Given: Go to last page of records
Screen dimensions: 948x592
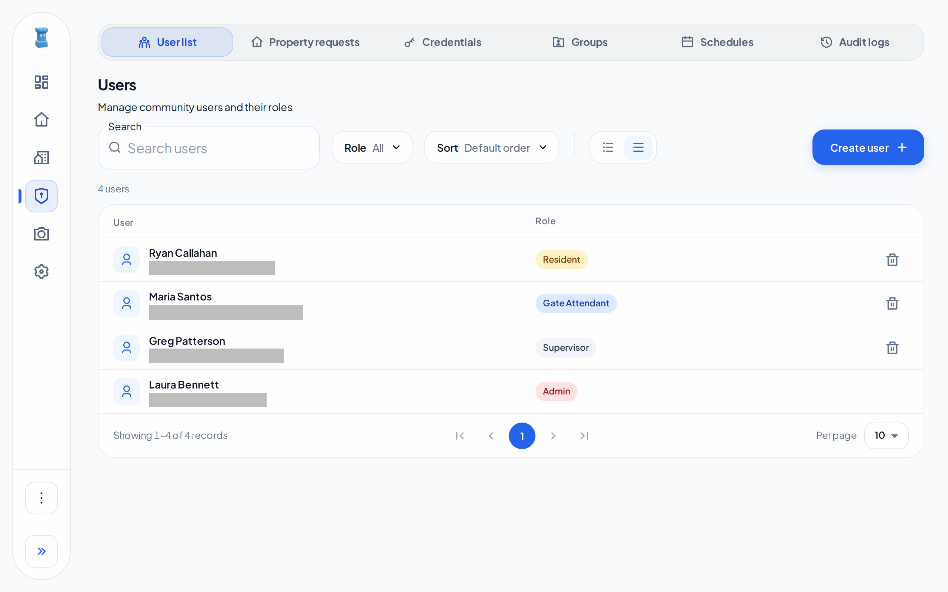Looking at the screenshot, I should click(584, 436).
